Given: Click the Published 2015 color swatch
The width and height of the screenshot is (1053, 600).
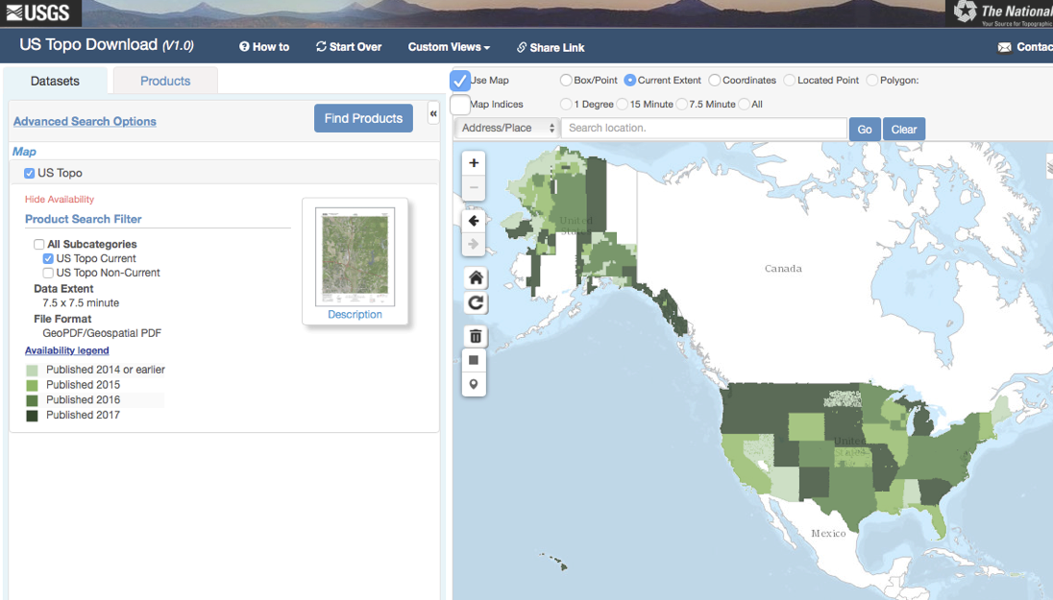Looking at the screenshot, I should (x=33, y=385).
